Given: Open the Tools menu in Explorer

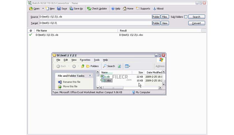Looking at the screenshot, I should tap(97, 60).
